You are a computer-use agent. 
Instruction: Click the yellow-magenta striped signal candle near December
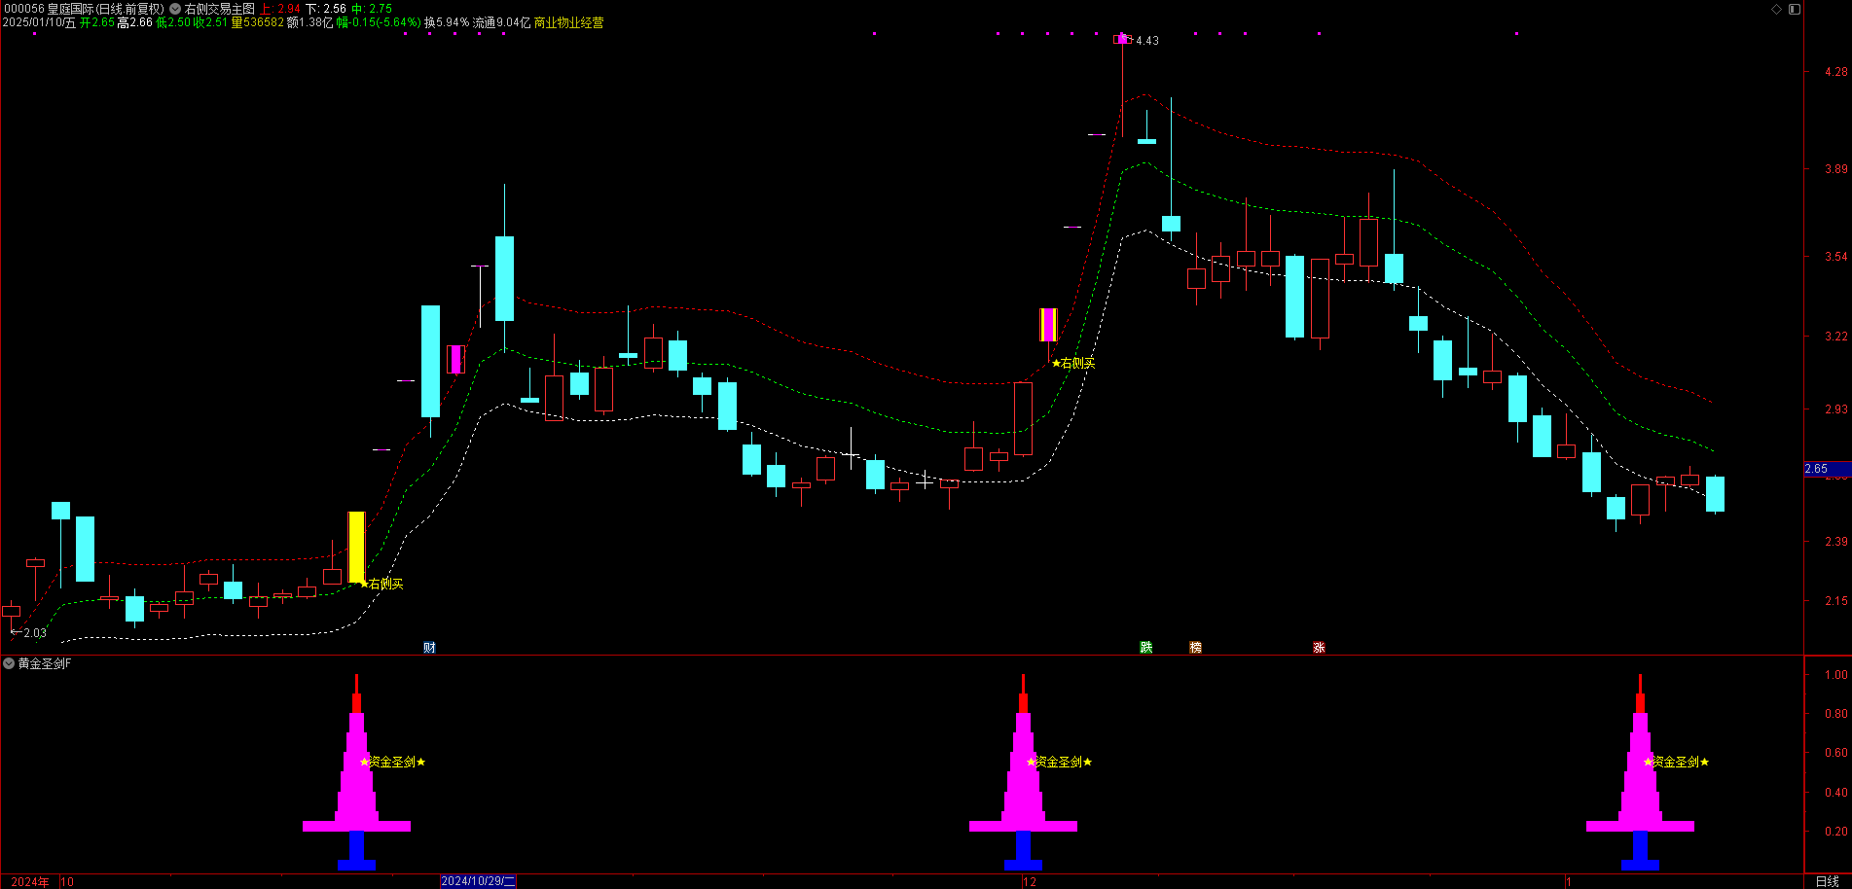click(x=1048, y=325)
